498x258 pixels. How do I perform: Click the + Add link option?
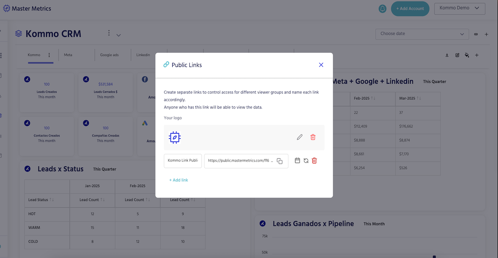(179, 180)
